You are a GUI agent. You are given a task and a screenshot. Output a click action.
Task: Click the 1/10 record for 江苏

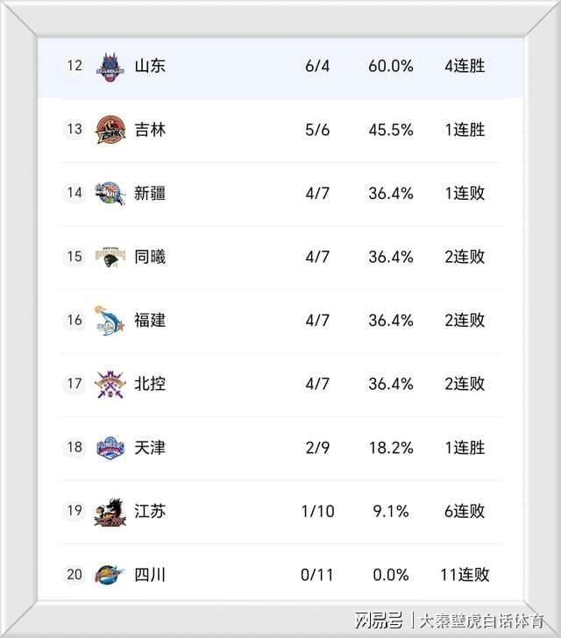[x=317, y=511]
